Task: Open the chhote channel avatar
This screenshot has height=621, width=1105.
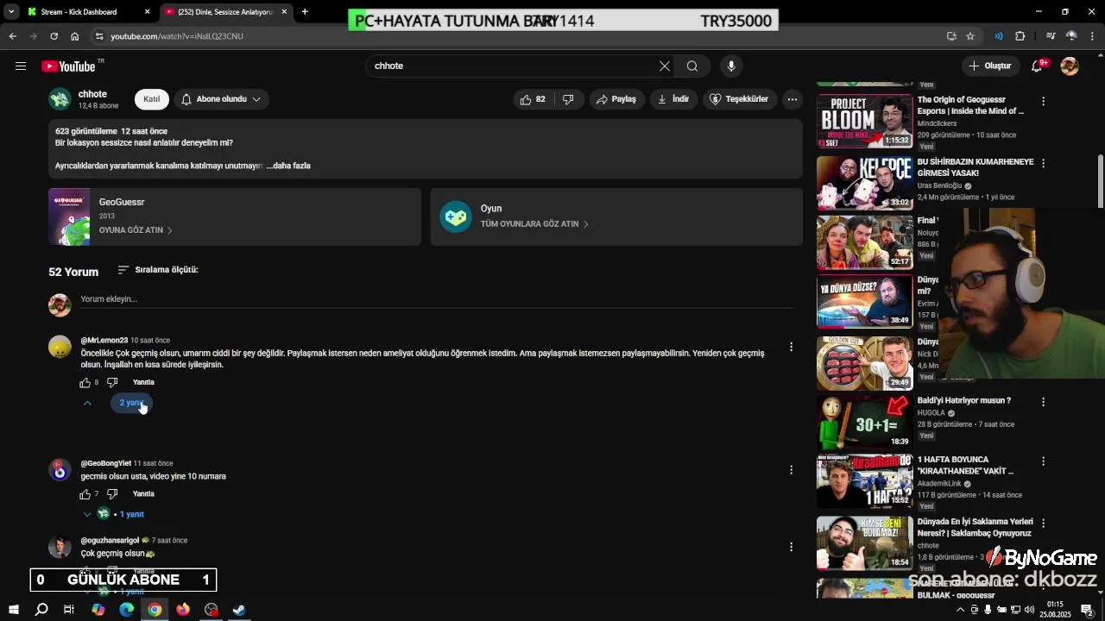Action: coord(60,99)
